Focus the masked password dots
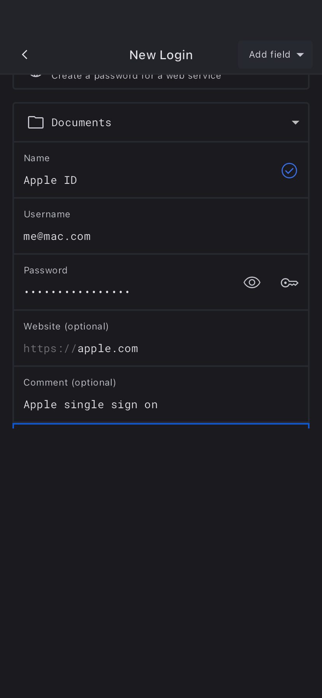The width and height of the screenshot is (322, 698). coord(77,292)
